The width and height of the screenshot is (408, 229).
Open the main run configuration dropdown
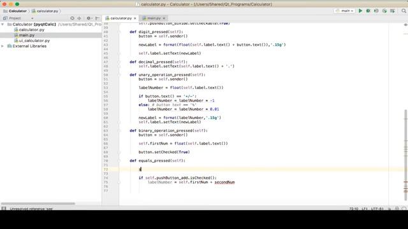click(344, 11)
